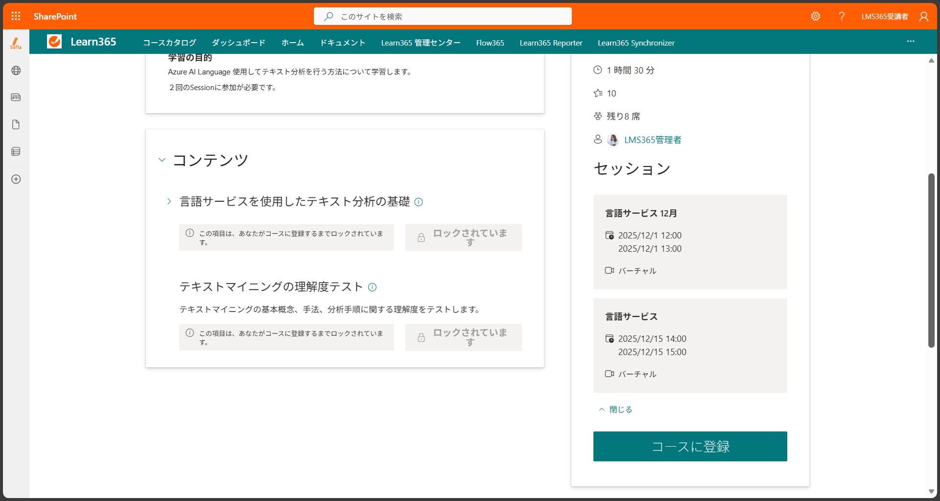This screenshot has width=940, height=501.
Task: Click the create plus icon in left rail
Action: pyautogui.click(x=16, y=179)
